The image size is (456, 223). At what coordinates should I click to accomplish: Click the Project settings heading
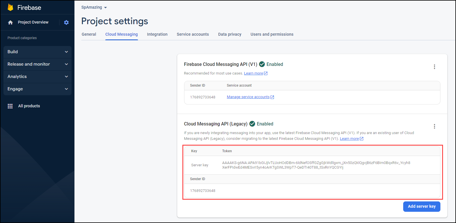point(115,21)
